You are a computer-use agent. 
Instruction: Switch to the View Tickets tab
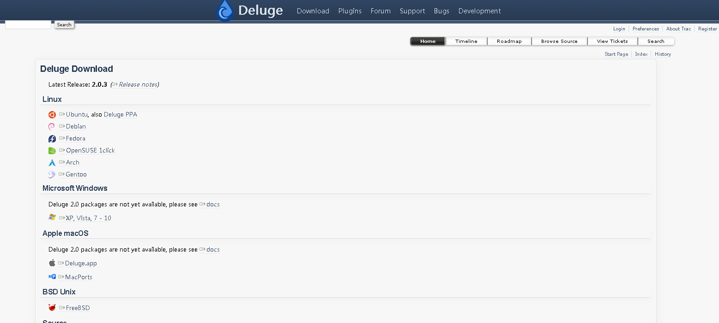612,41
